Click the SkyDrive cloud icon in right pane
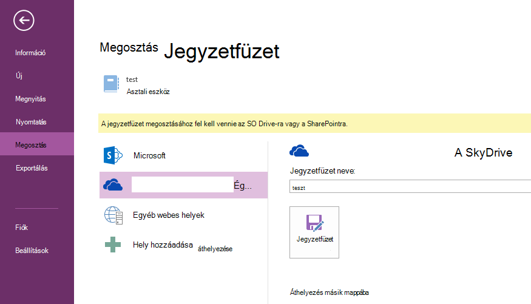This screenshot has height=304, width=531. (299, 151)
